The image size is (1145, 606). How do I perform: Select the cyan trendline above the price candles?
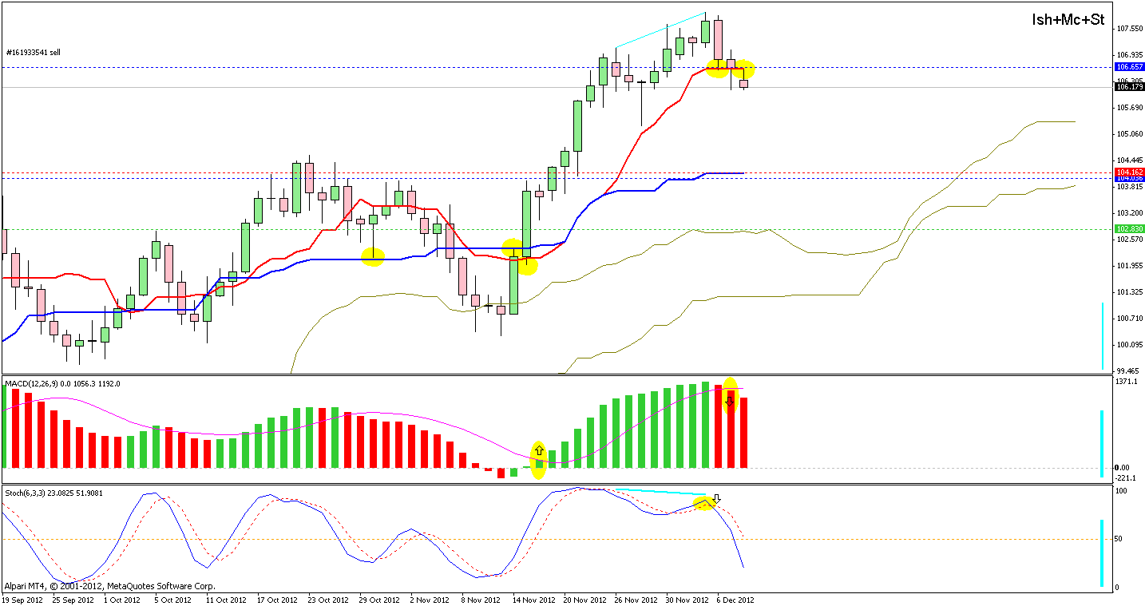[660, 30]
